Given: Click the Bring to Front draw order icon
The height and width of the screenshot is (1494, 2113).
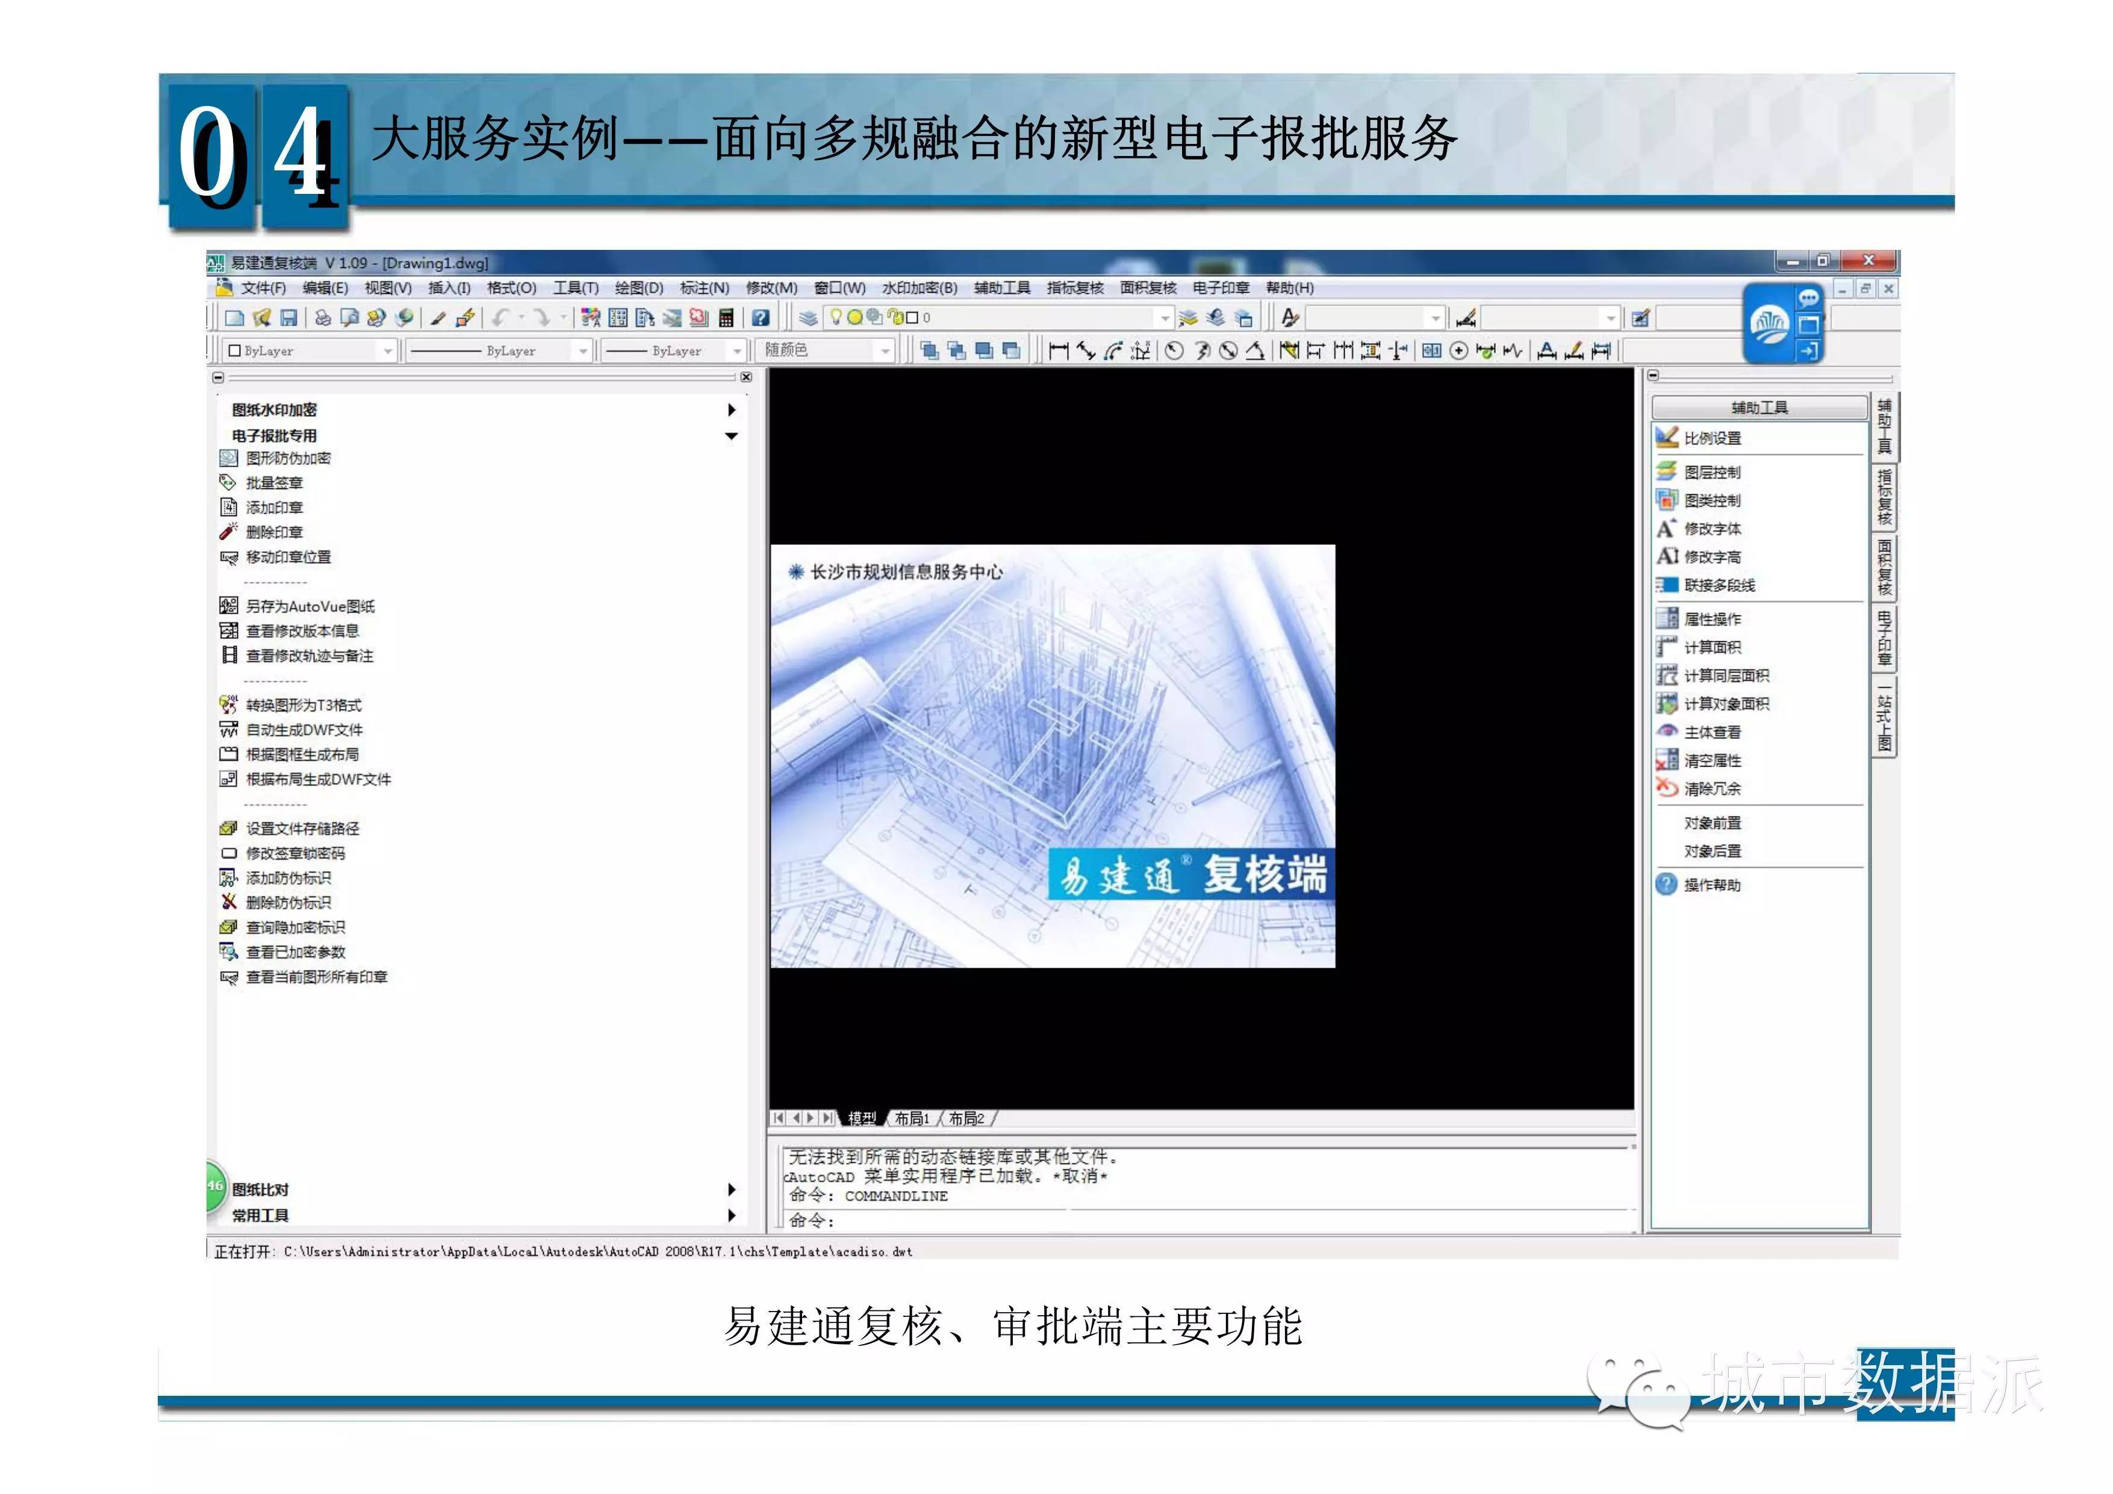Looking at the screenshot, I should [x=930, y=350].
